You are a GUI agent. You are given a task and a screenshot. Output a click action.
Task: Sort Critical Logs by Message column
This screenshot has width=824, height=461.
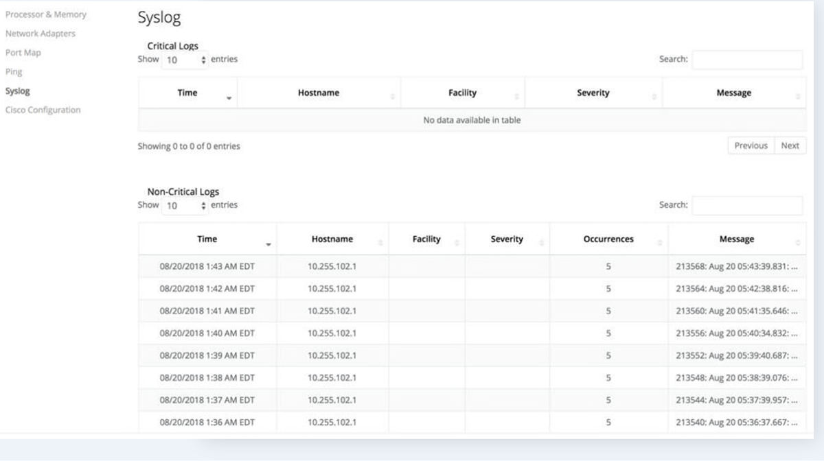(x=734, y=93)
